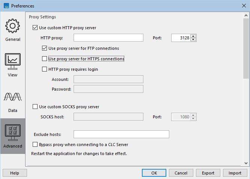
Task: Increase HTTP proxy port with up arrow
Action: pos(193,36)
